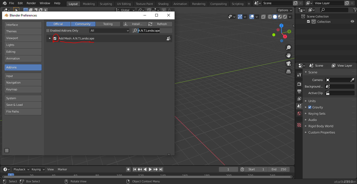Toggle viewport gizmos

pos(240,17)
